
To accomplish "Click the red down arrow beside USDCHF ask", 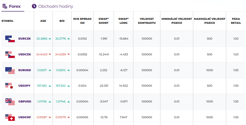I will coord(50,117).
